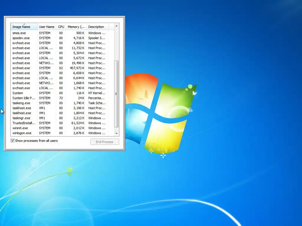The width and height of the screenshot is (302, 226).
Task: Sort by Image Name column header
Action: click(x=24, y=27)
